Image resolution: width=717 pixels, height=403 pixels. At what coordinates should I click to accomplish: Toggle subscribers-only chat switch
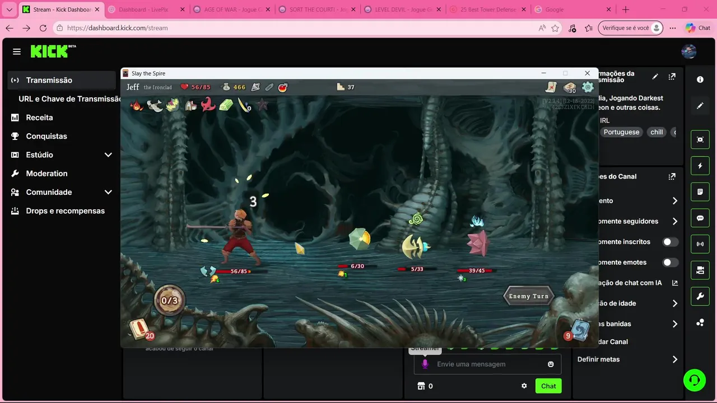[671, 242]
